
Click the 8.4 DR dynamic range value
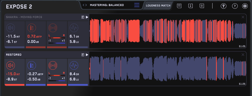point(74,74)
